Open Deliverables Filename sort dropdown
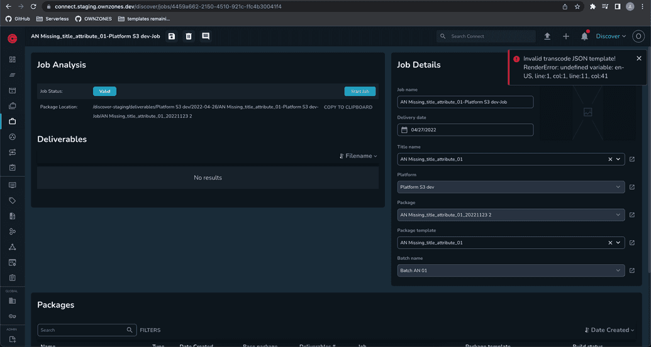Image resolution: width=651 pixels, height=347 pixels. [359, 156]
